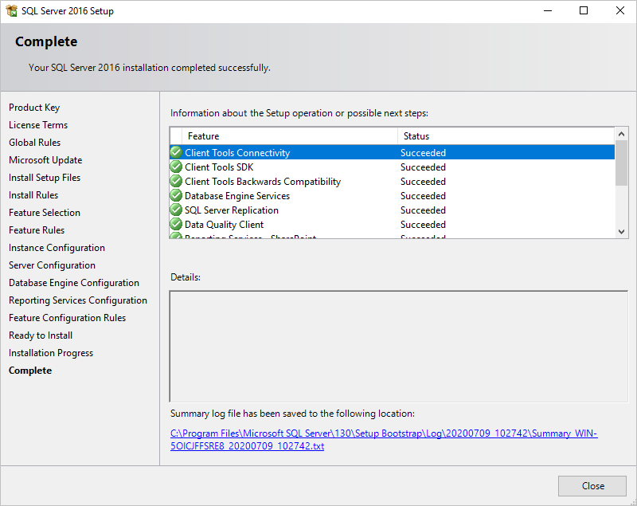
Task: Click check icon for Client Tools Backwards Compatibility
Action: [x=176, y=181]
